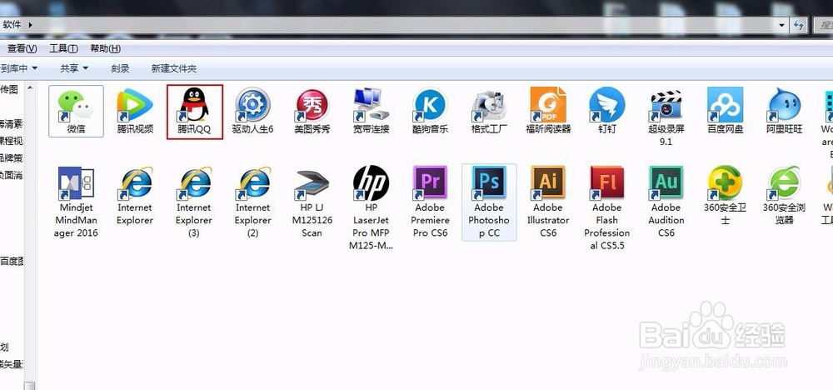Launch the 百度网盘 shortcut
The image size is (833, 390).
click(725, 111)
